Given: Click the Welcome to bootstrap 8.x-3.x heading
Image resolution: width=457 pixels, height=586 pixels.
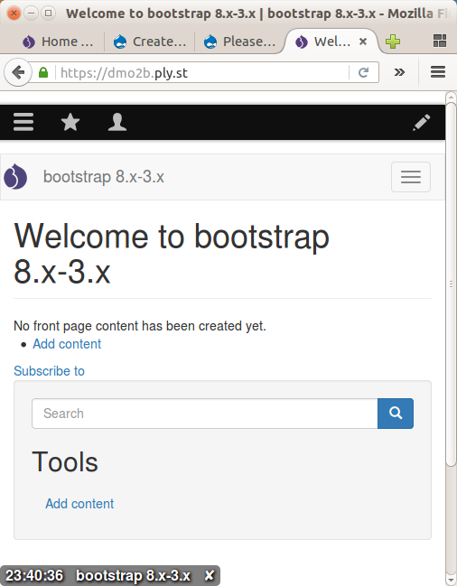Looking at the screenshot, I should click(172, 254).
